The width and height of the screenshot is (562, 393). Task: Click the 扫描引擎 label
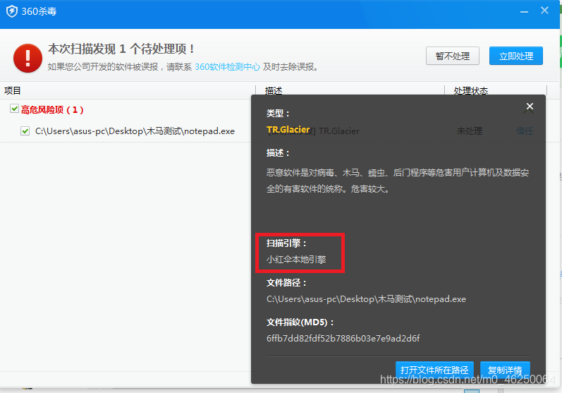(286, 243)
